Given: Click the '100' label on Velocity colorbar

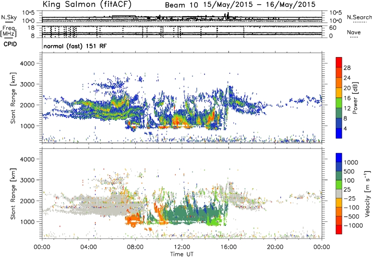Looking at the screenshot, I should point(349,180).
